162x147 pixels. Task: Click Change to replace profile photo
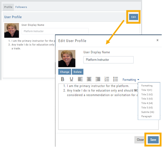[65, 72]
